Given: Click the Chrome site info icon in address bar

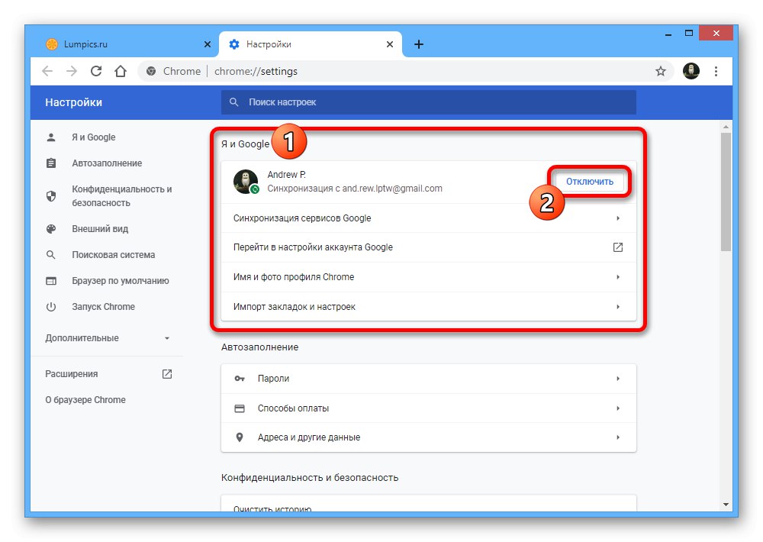Looking at the screenshot, I should [151, 71].
